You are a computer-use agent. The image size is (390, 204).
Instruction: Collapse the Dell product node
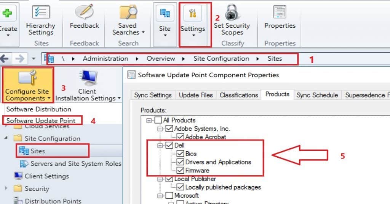[x=160, y=146]
